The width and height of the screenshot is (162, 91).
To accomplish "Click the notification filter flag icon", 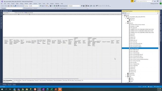I will (132, 1).
